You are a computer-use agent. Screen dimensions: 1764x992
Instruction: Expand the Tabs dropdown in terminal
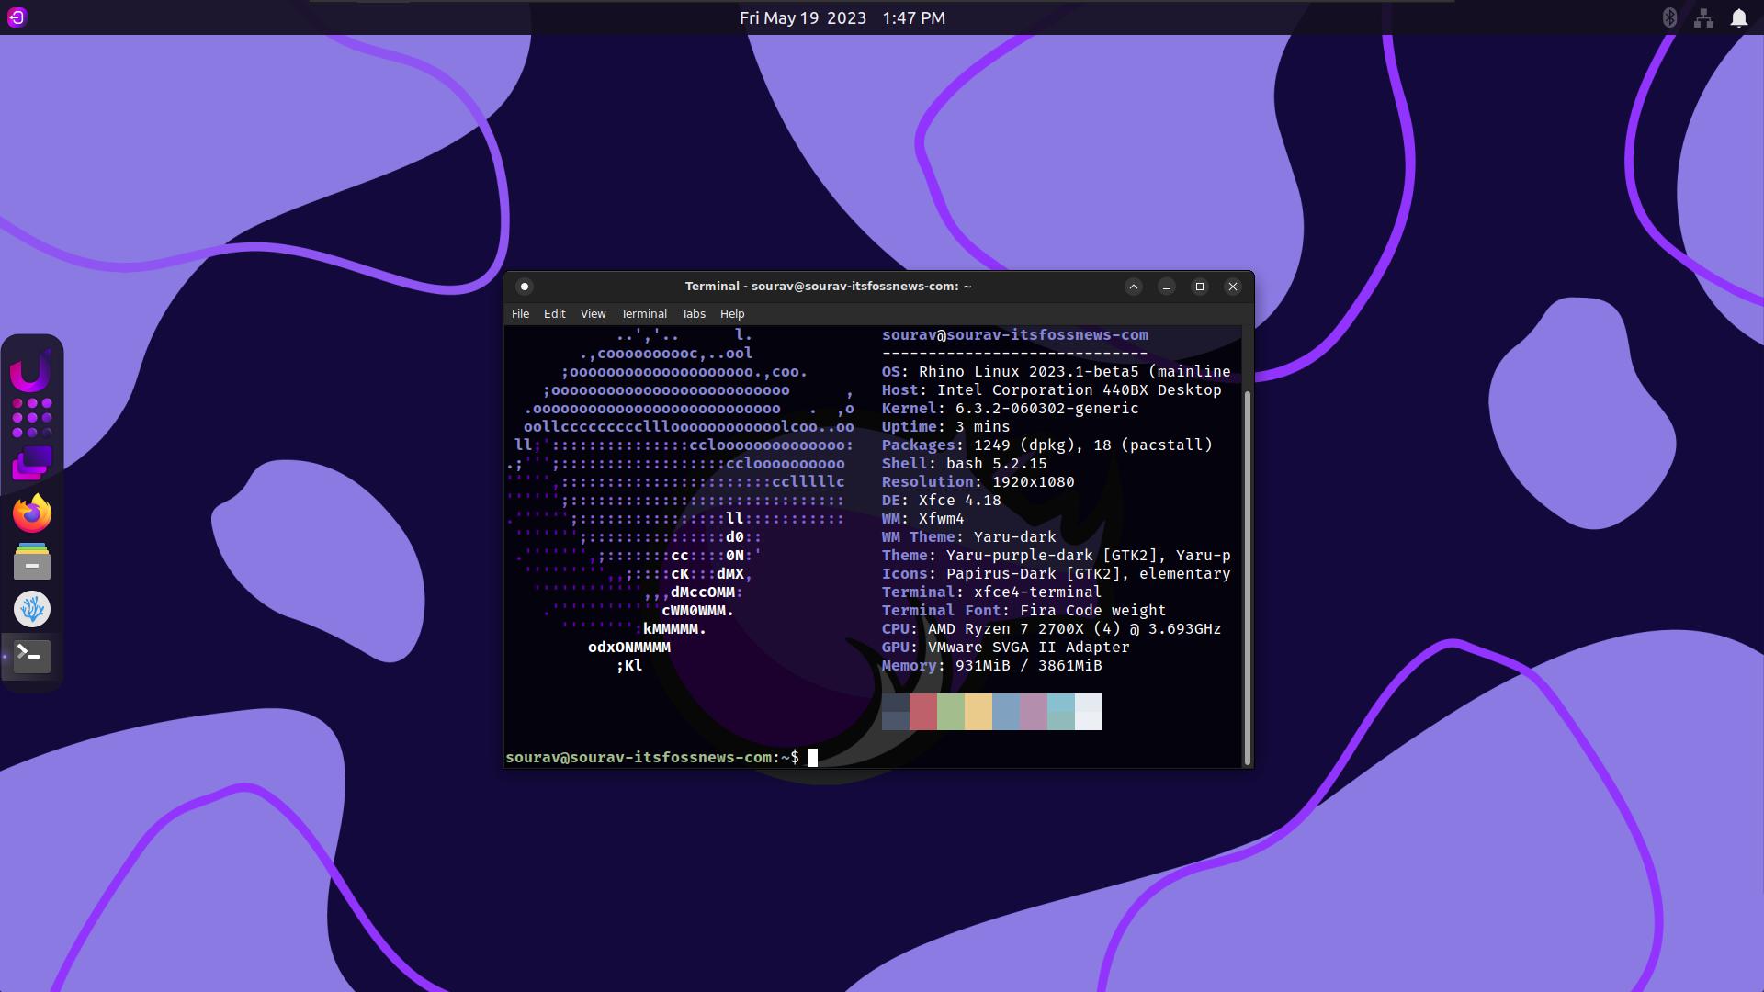click(x=692, y=314)
